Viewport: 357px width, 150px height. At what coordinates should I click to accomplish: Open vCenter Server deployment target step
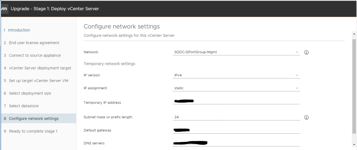(x=40, y=68)
